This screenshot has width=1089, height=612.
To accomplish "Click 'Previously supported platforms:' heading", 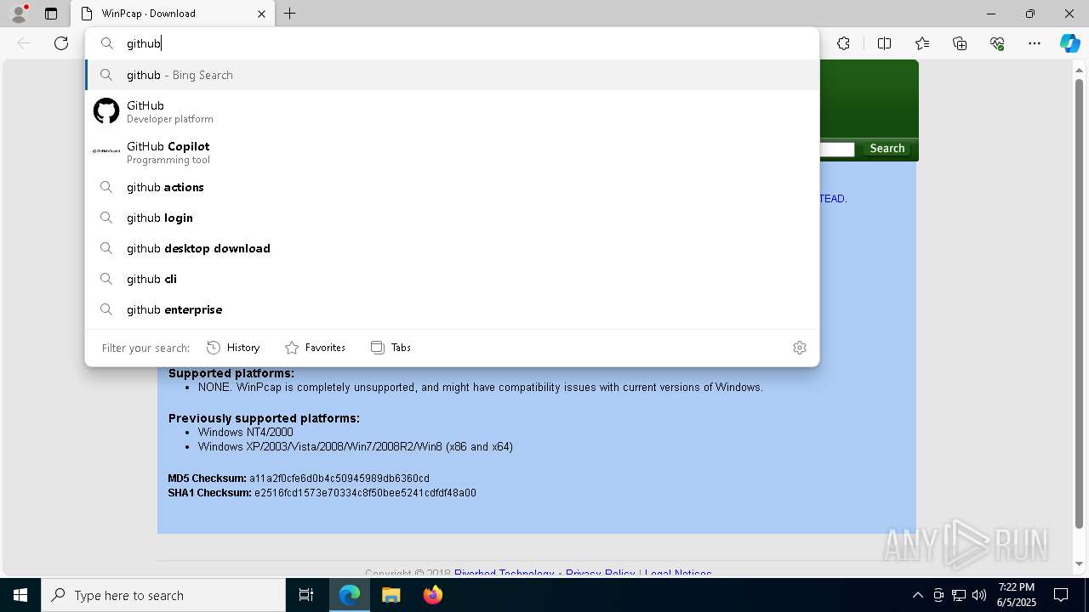I will pos(264,418).
